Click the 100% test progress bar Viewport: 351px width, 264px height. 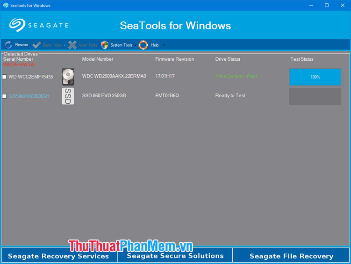315,77
